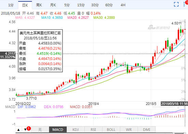188x134 pixels.
Task: Switch to the 30分 interval tab
Action: (95, 5)
